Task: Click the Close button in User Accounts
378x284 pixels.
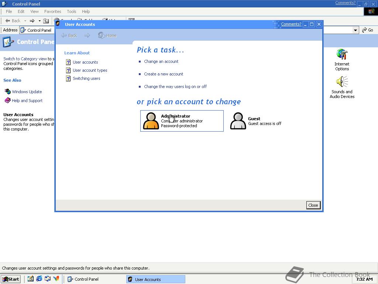Action: point(313,205)
